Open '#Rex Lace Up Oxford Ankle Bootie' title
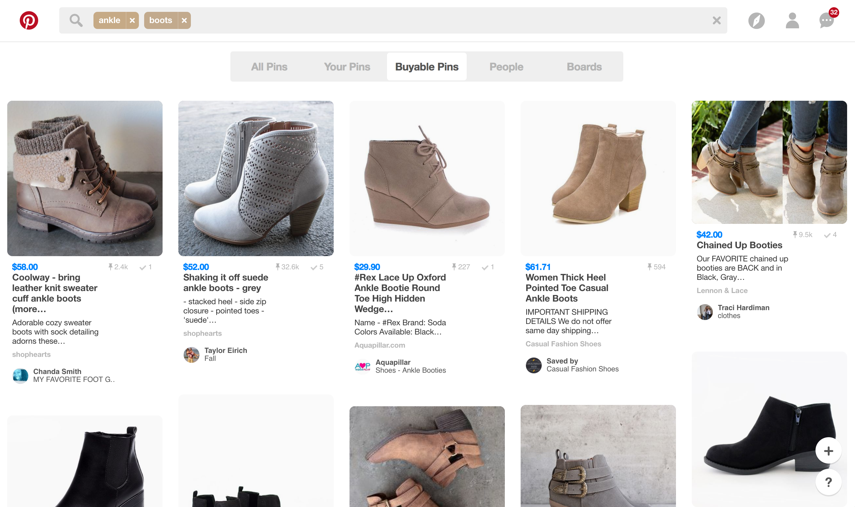 [x=400, y=293]
